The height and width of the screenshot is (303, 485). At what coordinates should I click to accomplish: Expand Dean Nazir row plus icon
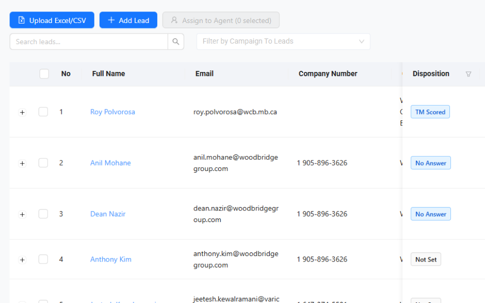(22, 214)
